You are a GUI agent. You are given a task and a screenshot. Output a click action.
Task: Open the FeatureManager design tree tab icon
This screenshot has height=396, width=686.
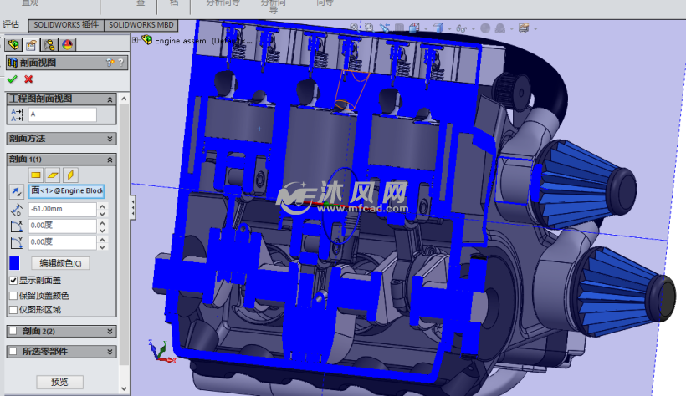click(x=13, y=45)
